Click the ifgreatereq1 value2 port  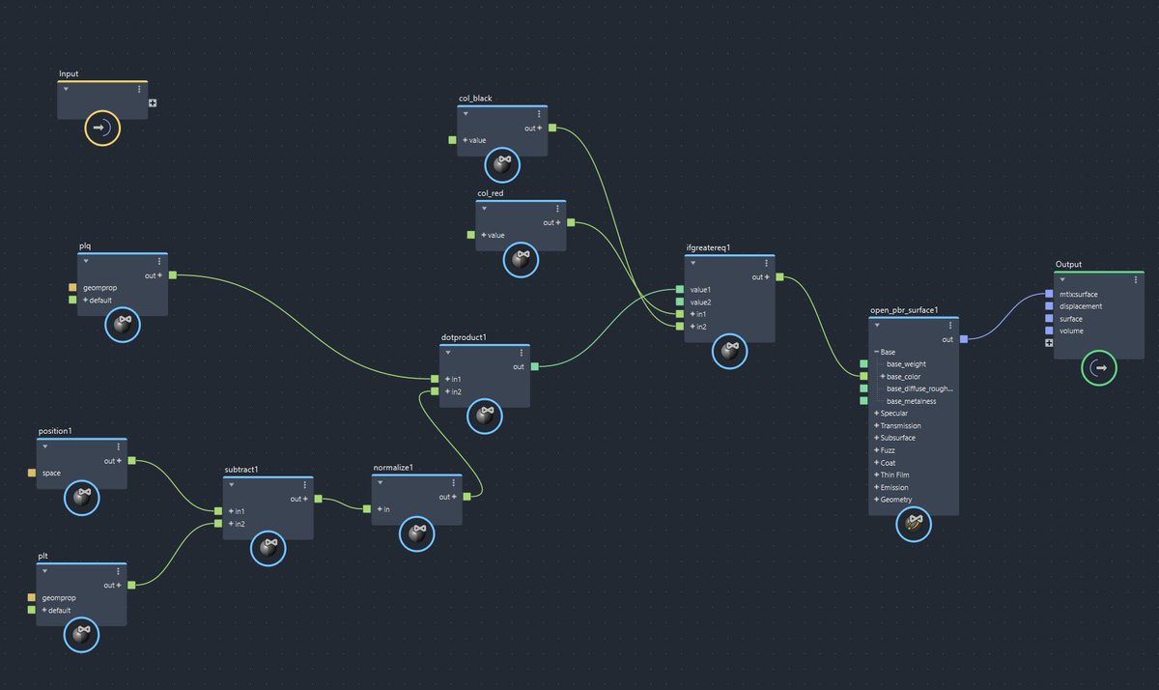(681, 302)
